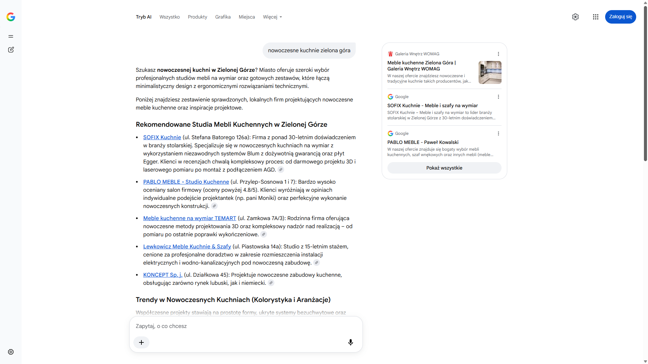Open options menu for SOFIX Kuchnie card
The height and width of the screenshot is (364, 648).
click(498, 97)
